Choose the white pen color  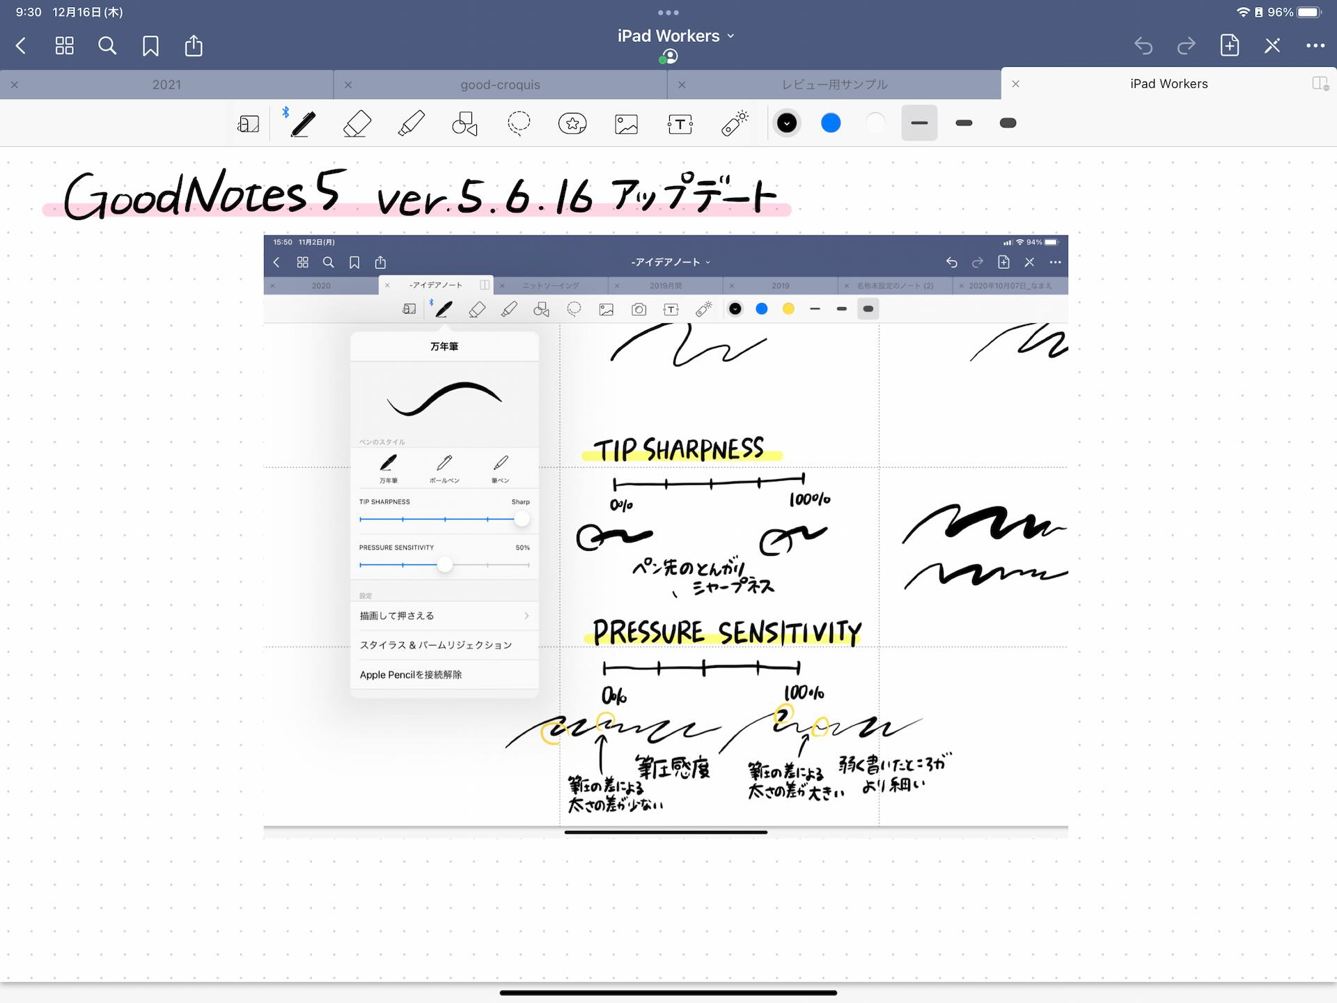point(875,123)
